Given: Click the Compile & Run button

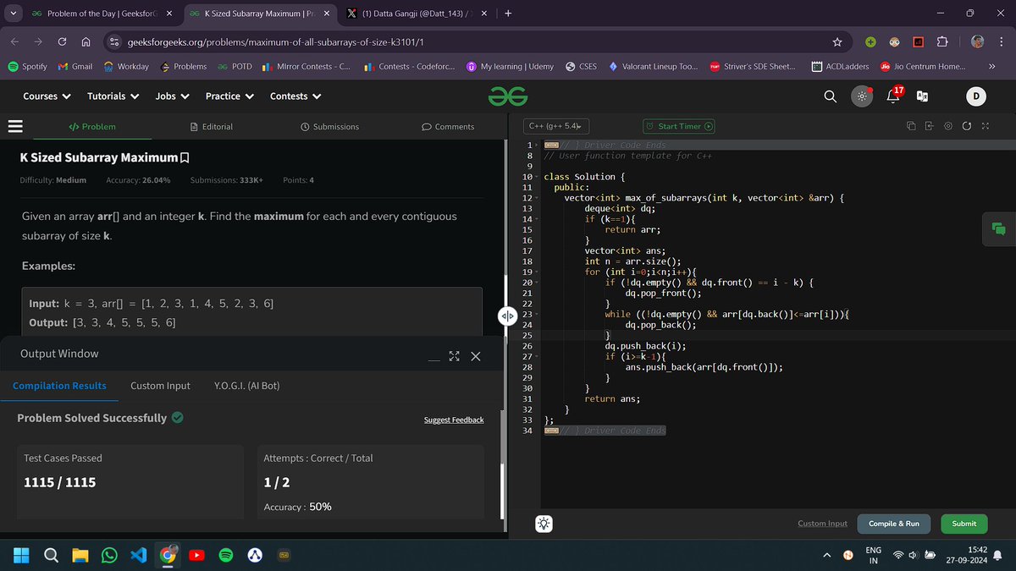Looking at the screenshot, I should tap(893, 524).
